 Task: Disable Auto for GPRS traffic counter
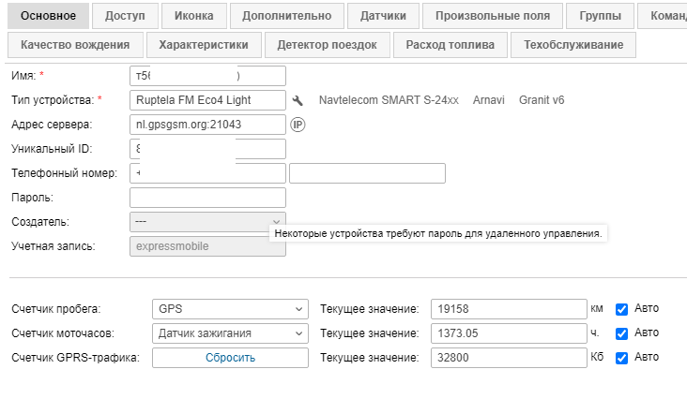[x=621, y=357]
